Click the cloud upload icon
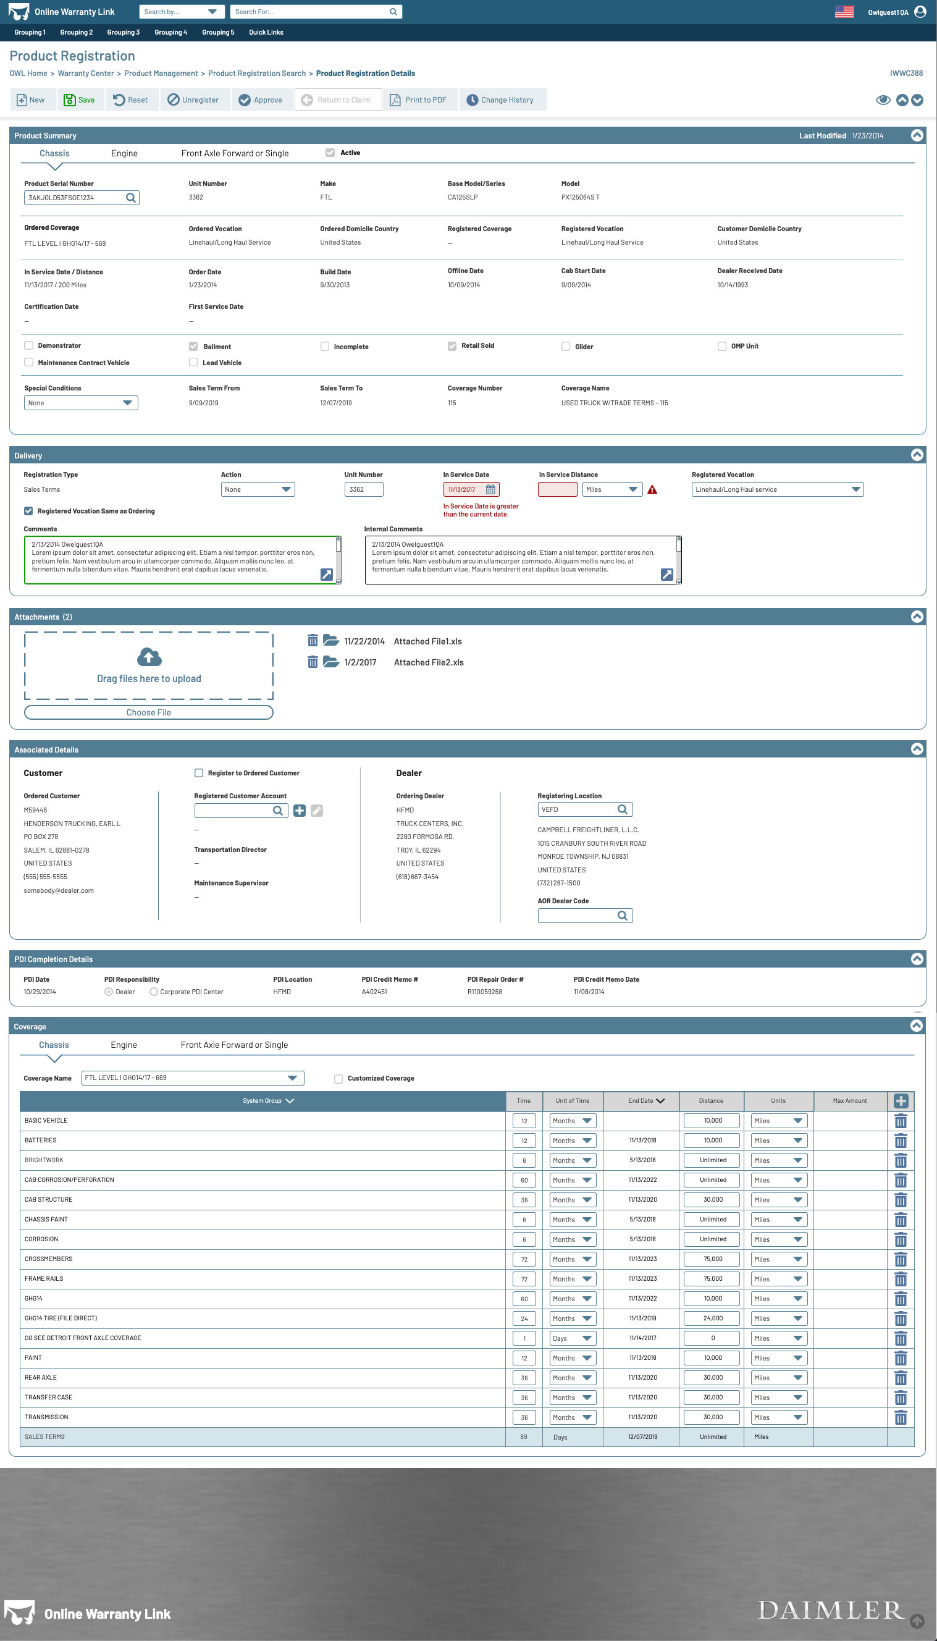The height and width of the screenshot is (1641, 937). 149,656
